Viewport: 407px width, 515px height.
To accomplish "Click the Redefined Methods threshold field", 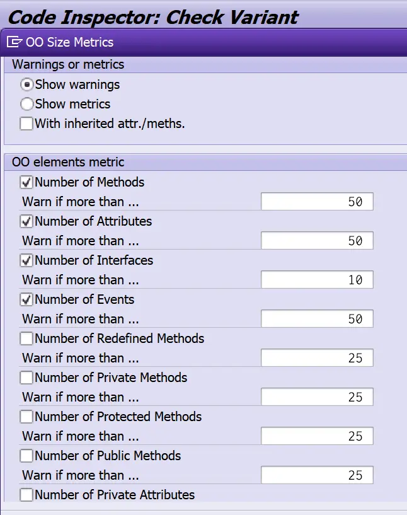I will pos(316,358).
